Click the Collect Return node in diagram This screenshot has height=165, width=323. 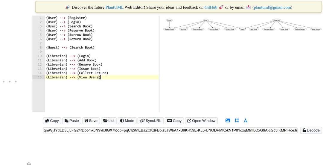pyautogui.click(x=300, y=29)
